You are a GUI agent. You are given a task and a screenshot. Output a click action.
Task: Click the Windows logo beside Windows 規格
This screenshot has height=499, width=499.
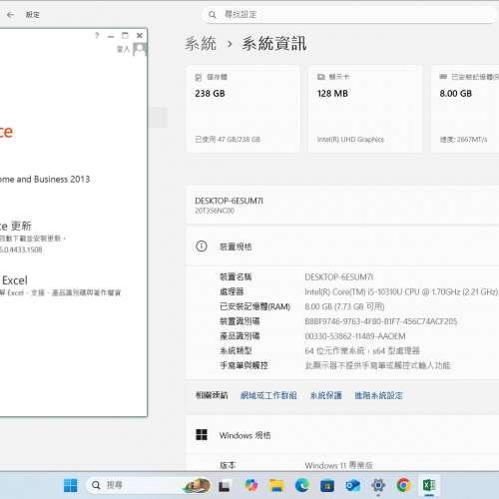click(x=202, y=435)
